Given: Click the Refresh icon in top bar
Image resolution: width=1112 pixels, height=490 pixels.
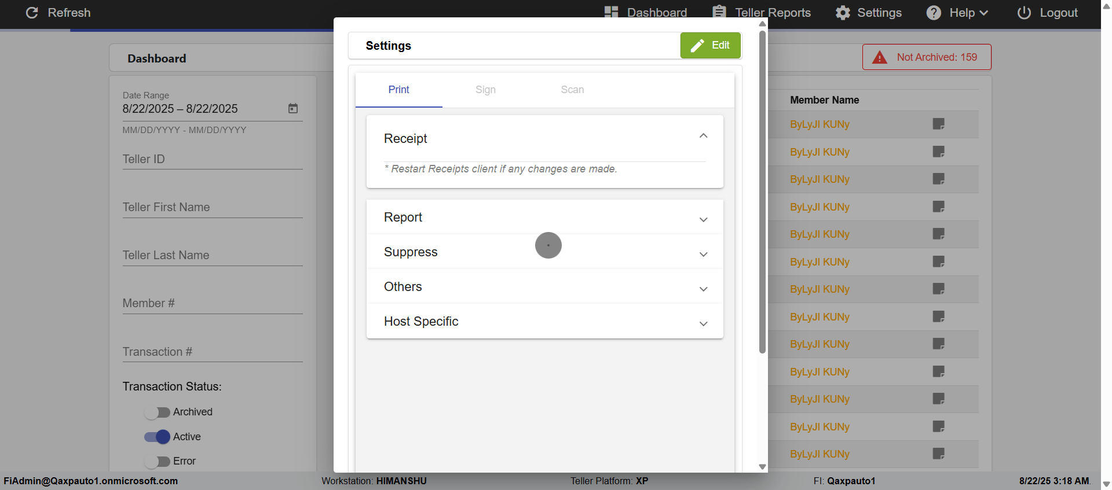Looking at the screenshot, I should click(32, 13).
